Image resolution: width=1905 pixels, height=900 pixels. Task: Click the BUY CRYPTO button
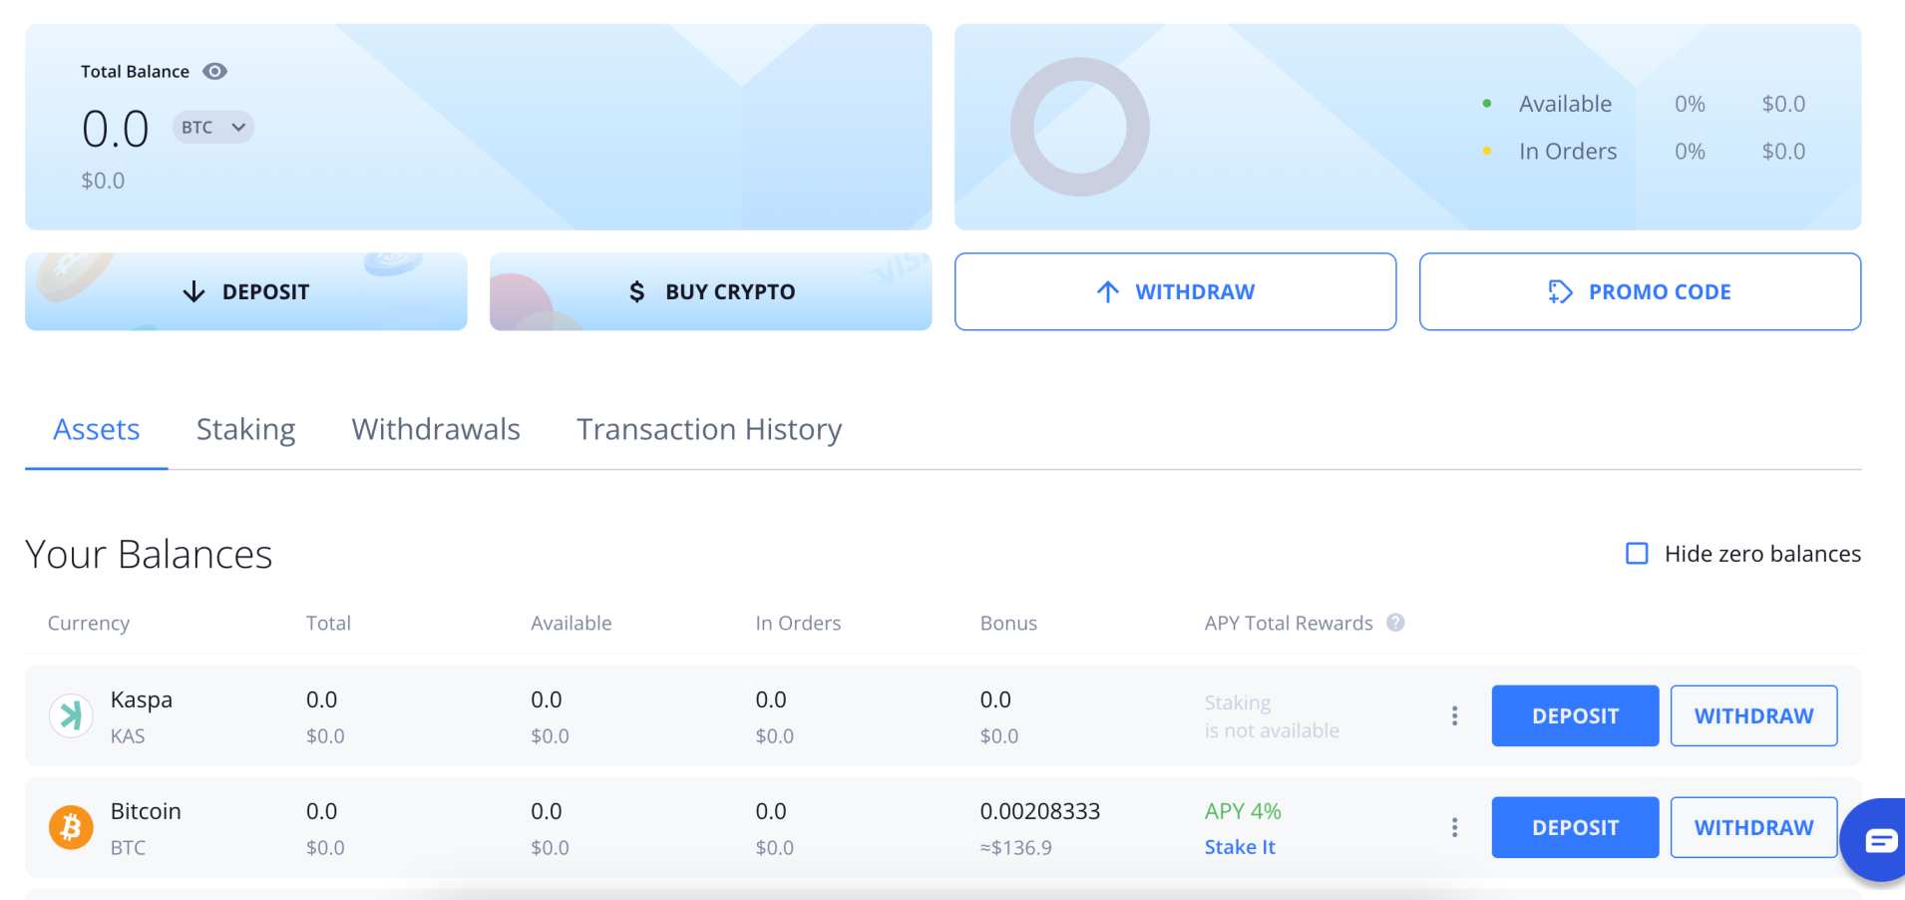pos(711,291)
